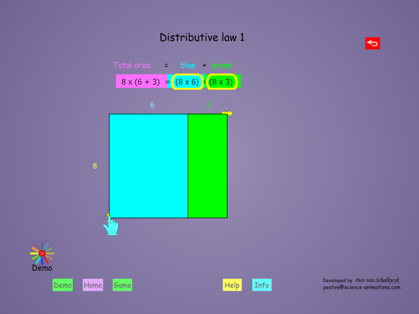Click the highlighted (8 x 6) term

coord(187,82)
